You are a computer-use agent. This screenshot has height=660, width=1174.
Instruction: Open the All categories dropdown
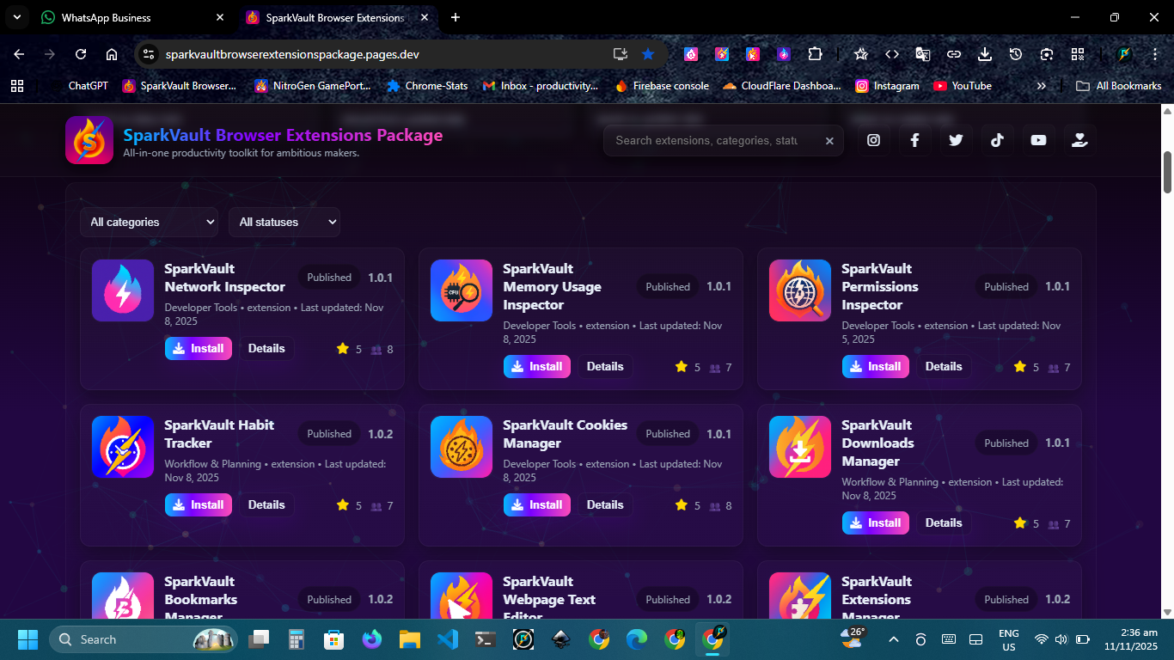tap(149, 222)
